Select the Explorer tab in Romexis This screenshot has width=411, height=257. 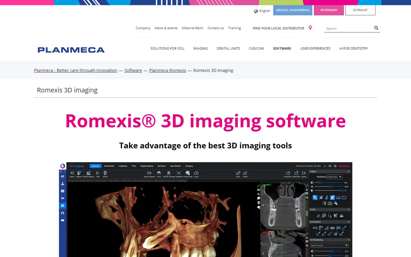tap(95, 166)
